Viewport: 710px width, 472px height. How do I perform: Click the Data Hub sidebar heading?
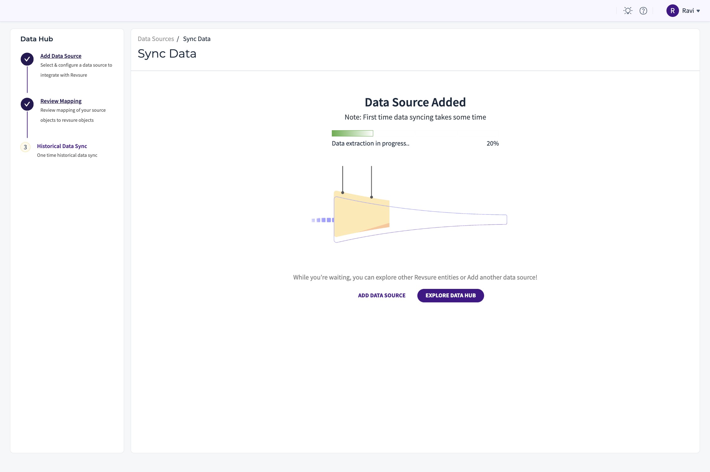click(37, 39)
